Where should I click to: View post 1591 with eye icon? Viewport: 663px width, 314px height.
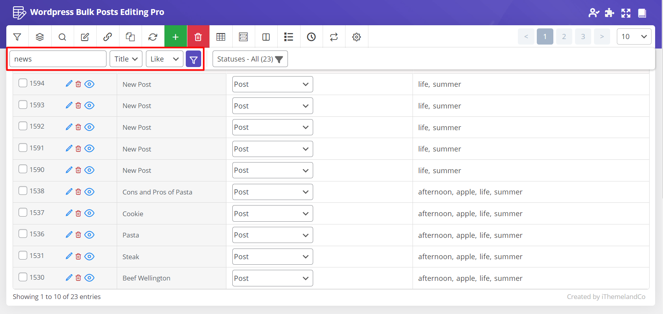click(x=90, y=148)
